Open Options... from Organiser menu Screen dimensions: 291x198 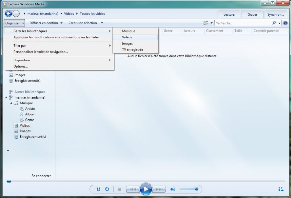tap(58, 66)
